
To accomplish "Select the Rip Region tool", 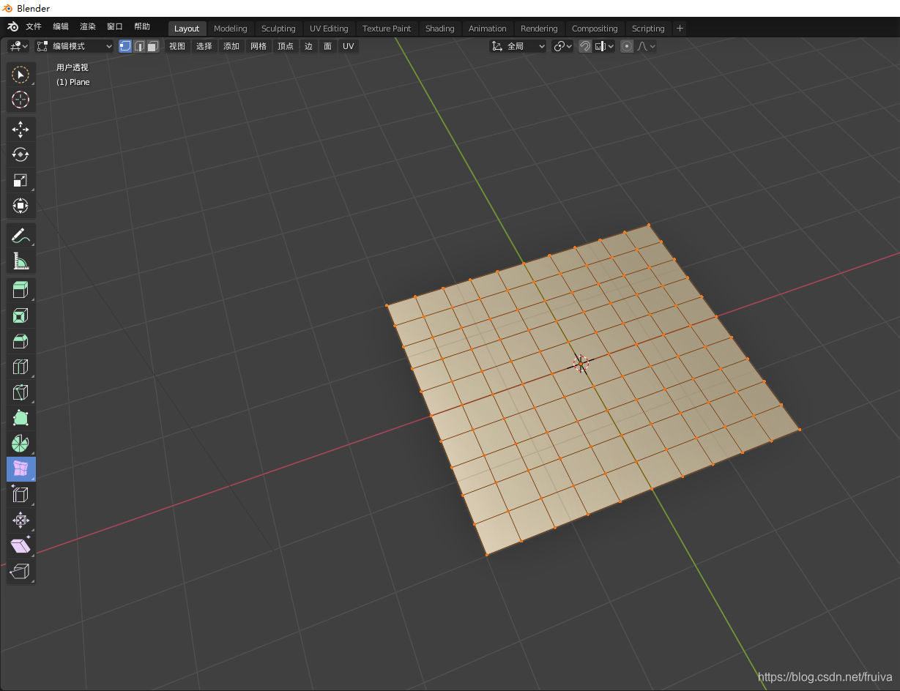I will tap(21, 572).
